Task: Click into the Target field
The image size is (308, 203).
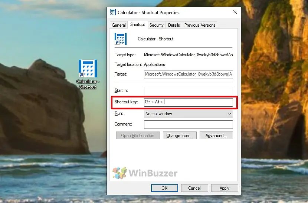Action: [x=189, y=74]
